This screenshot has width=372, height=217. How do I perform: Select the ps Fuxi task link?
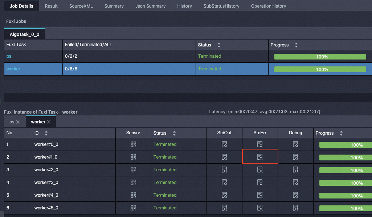[9, 56]
